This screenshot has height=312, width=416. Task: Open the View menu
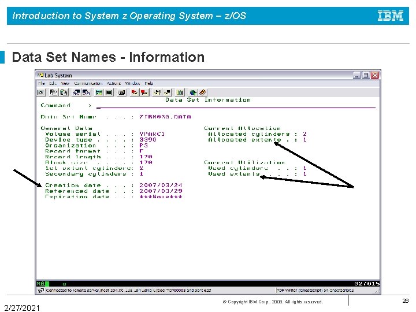65,83
